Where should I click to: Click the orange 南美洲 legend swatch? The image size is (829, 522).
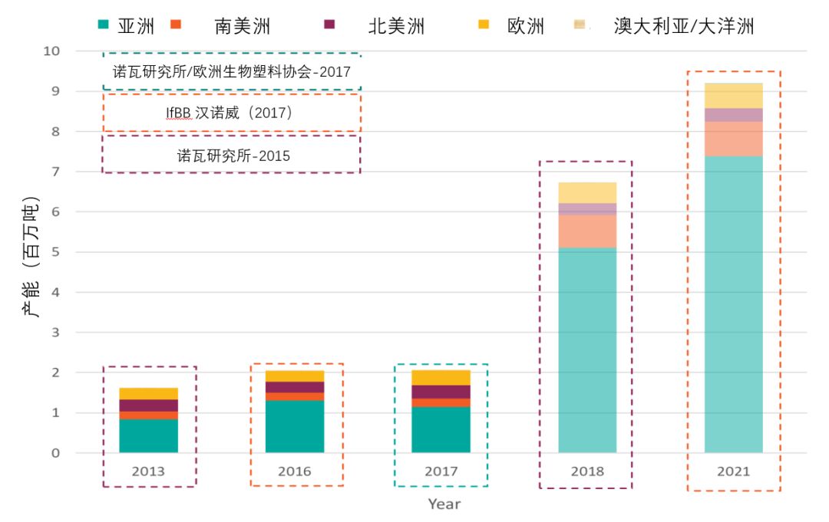197,25
